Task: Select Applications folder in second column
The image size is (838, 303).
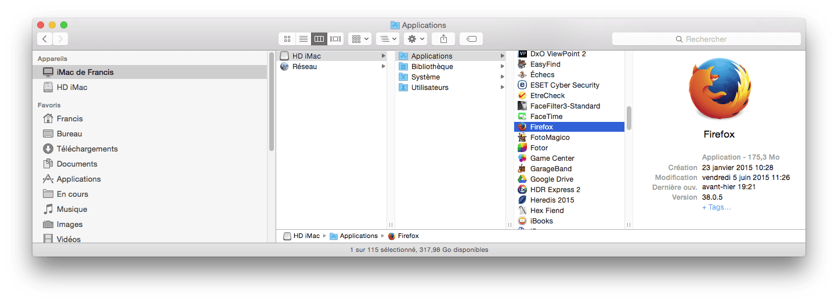Action: pyautogui.click(x=450, y=56)
